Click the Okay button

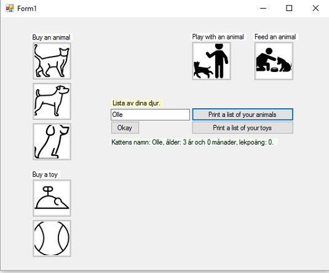(125, 127)
